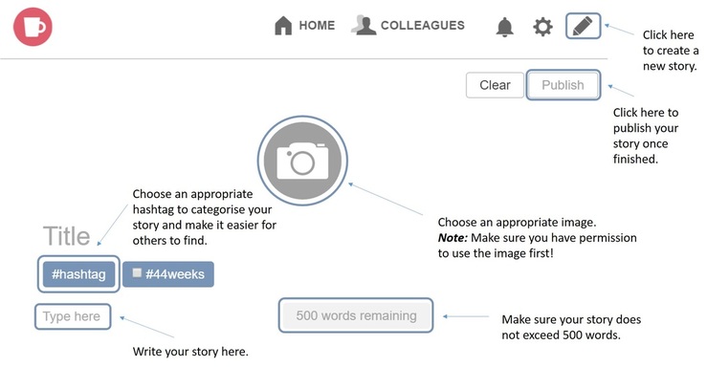The image size is (707, 367).
Task: Publish the story
Action: click(563, 85)
